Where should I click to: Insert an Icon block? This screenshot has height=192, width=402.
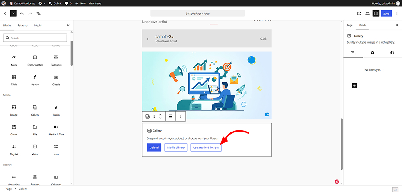point(56,150)
